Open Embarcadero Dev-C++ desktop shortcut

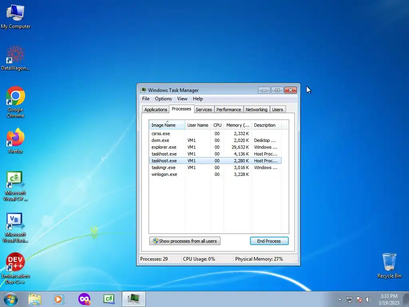pos(16,268)
